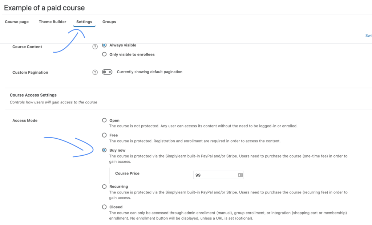Go to the Groups tab
Viewport: 372px width, 225px height.
tap(109, 22)
